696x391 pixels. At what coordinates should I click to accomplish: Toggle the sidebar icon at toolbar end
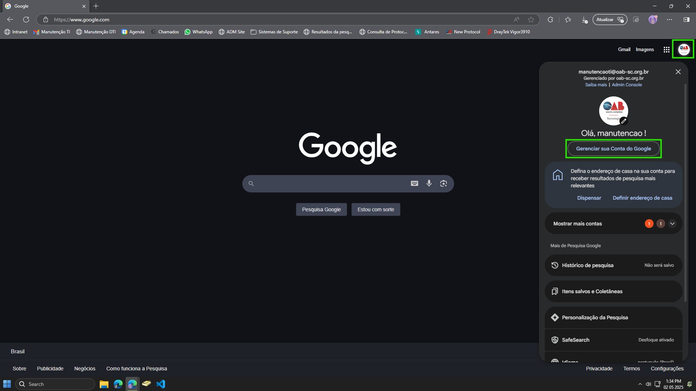click(686, 20)
